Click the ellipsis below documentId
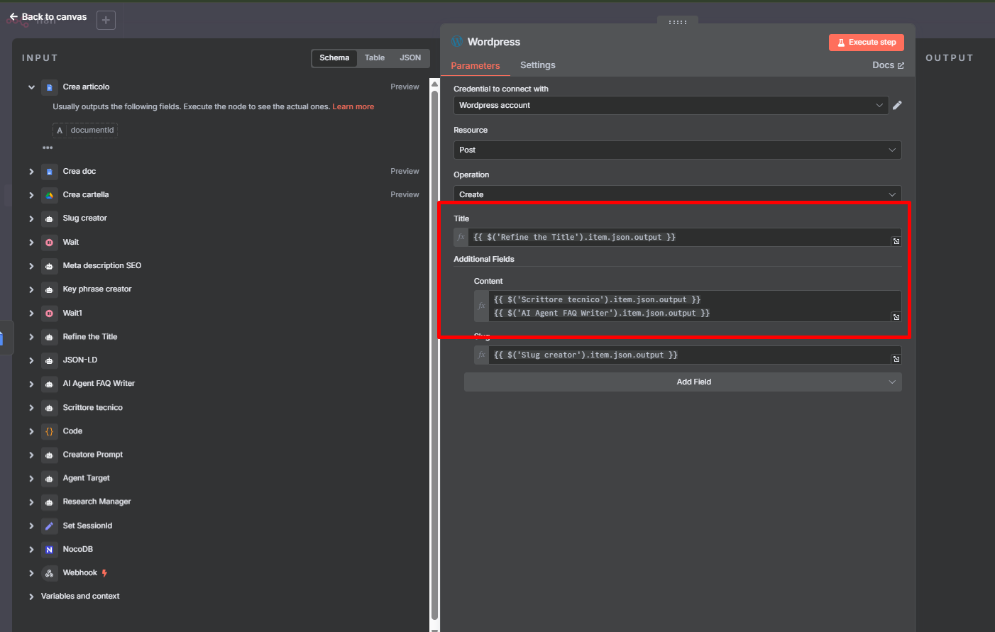The image size is (995, 632). [48, 148]
